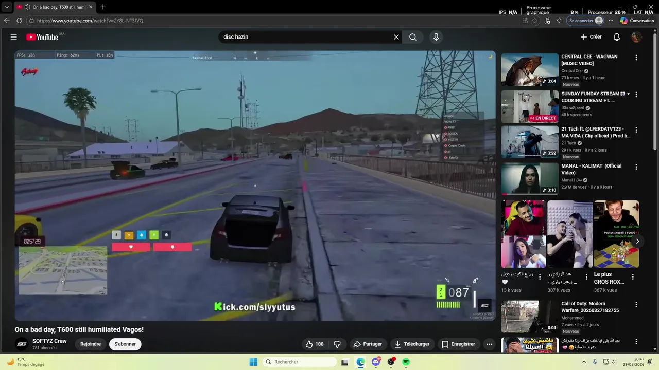Clear the search text with the X

396,37
